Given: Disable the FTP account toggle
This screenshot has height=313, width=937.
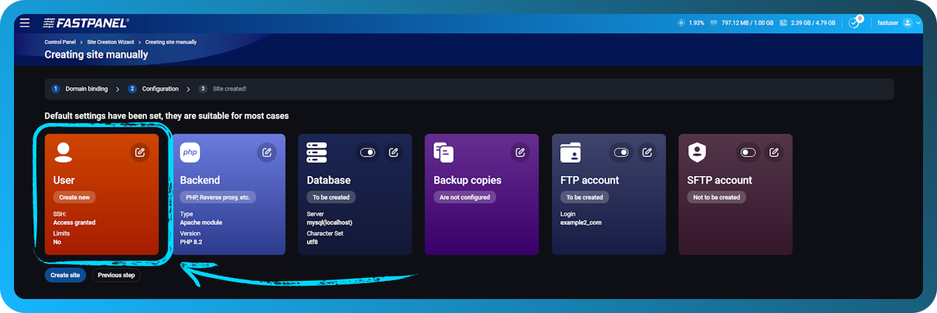Looking at the screenshot, I should [621, 152].
